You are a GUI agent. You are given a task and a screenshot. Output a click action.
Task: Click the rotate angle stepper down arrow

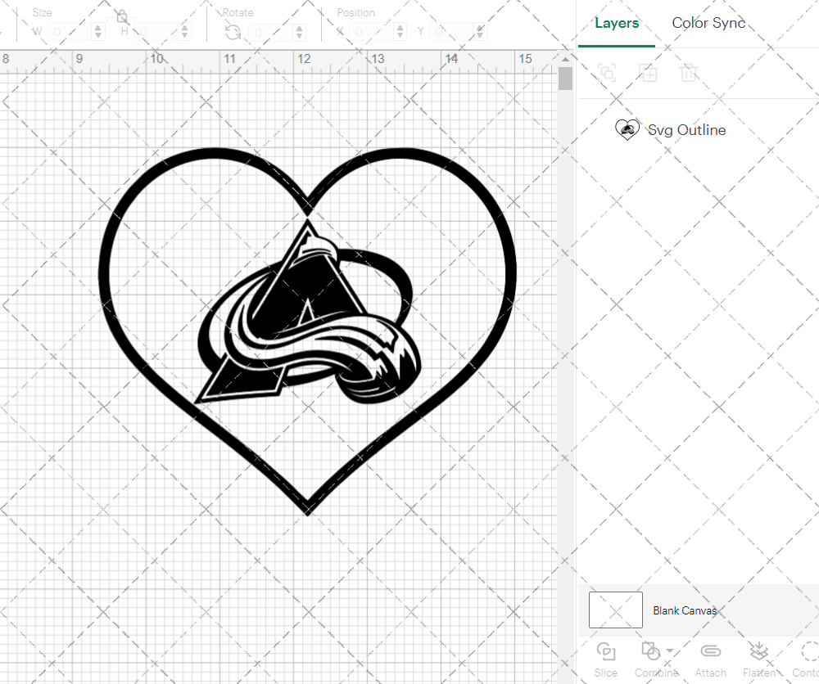click(299, 35)
